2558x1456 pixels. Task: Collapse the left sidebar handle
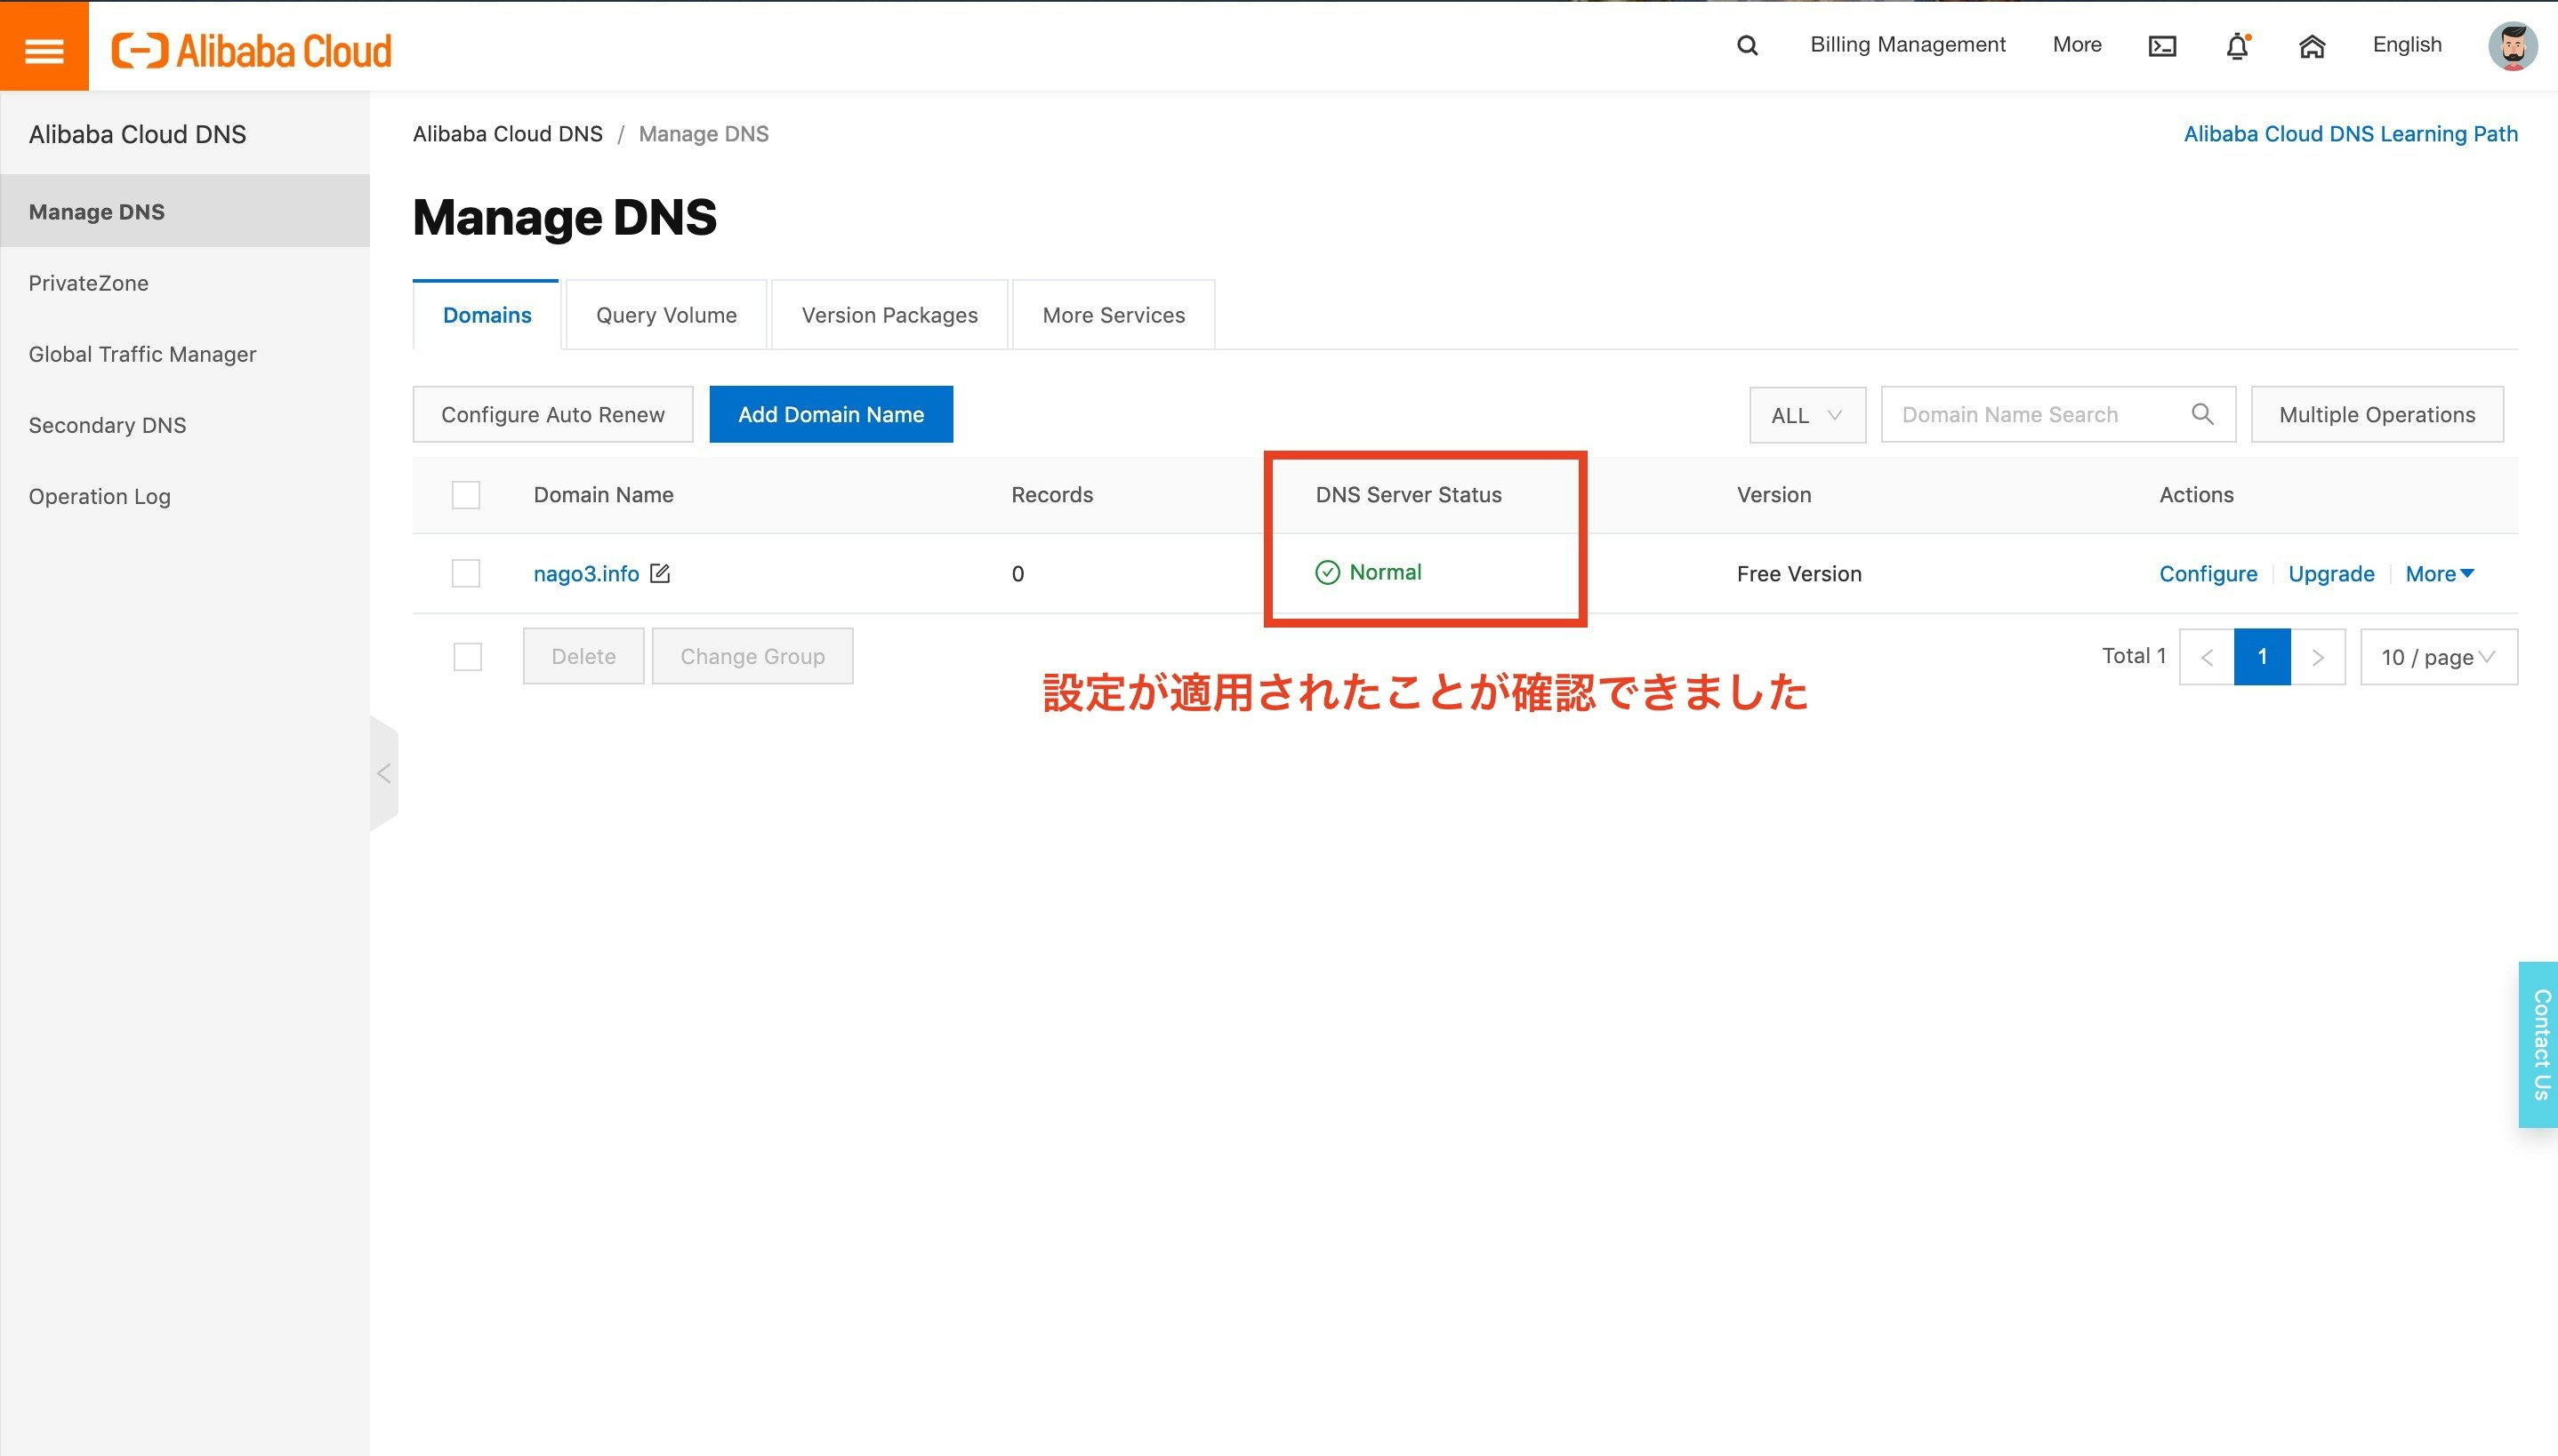(x=384, y=773)
